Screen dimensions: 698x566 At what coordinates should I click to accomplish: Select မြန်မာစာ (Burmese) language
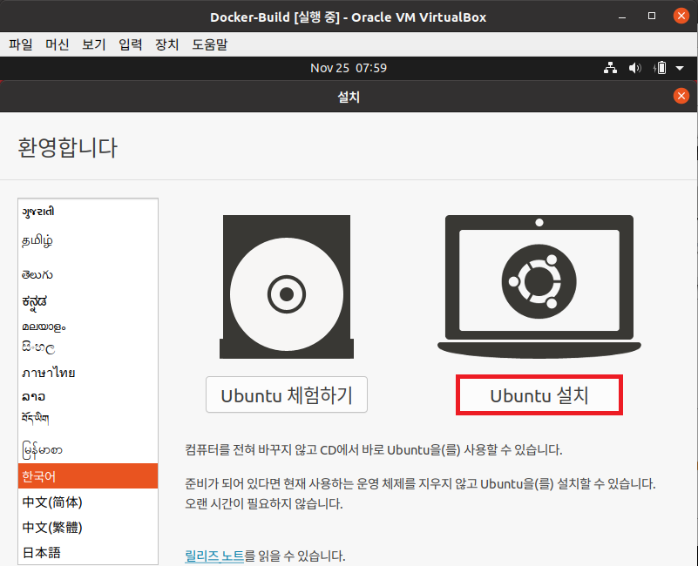point(88,450)
